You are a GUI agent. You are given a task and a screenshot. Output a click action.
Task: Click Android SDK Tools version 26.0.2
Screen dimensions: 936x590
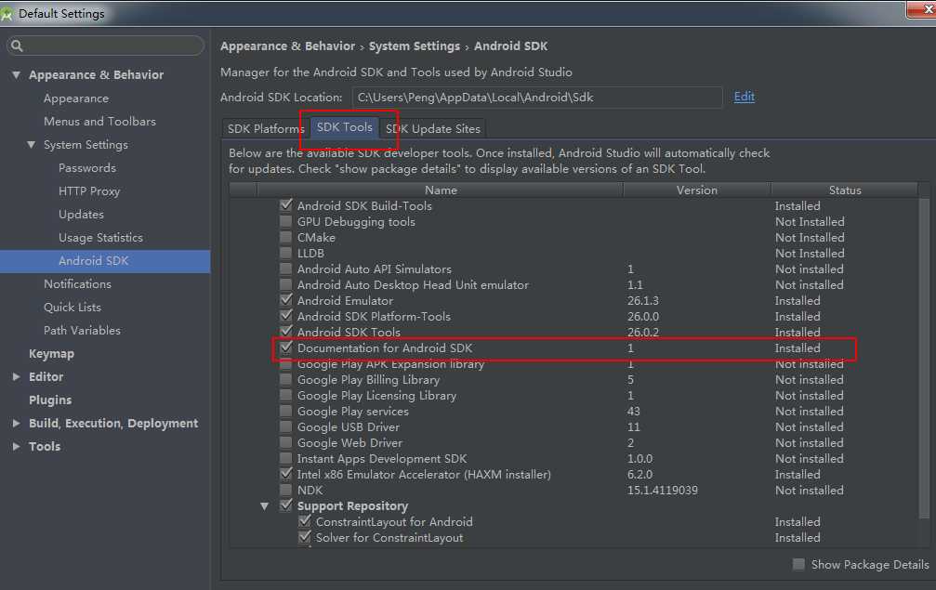(643, 333)
